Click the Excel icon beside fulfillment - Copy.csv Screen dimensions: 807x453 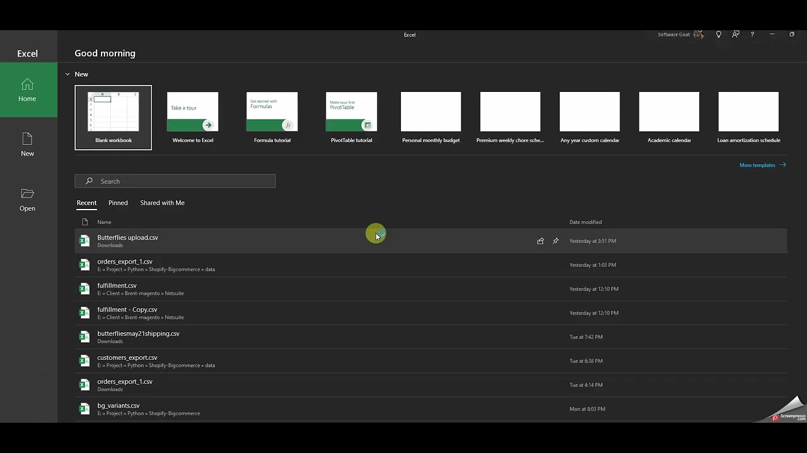tap(84, 313)
